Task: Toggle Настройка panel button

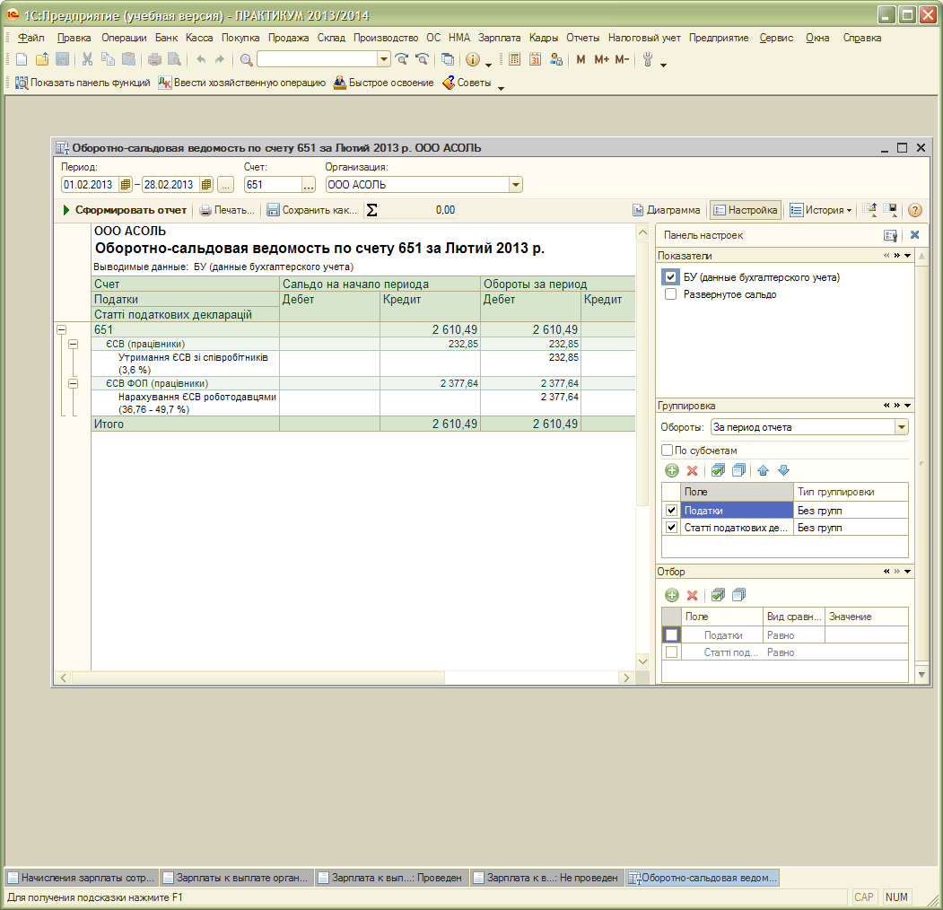Action: point(745,210)
